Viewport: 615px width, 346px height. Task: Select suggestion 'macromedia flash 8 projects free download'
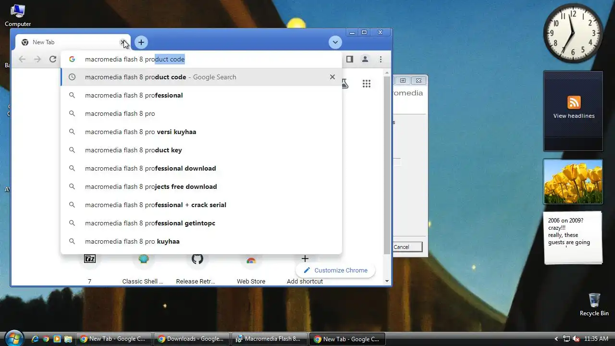click(x=201, y=186)
